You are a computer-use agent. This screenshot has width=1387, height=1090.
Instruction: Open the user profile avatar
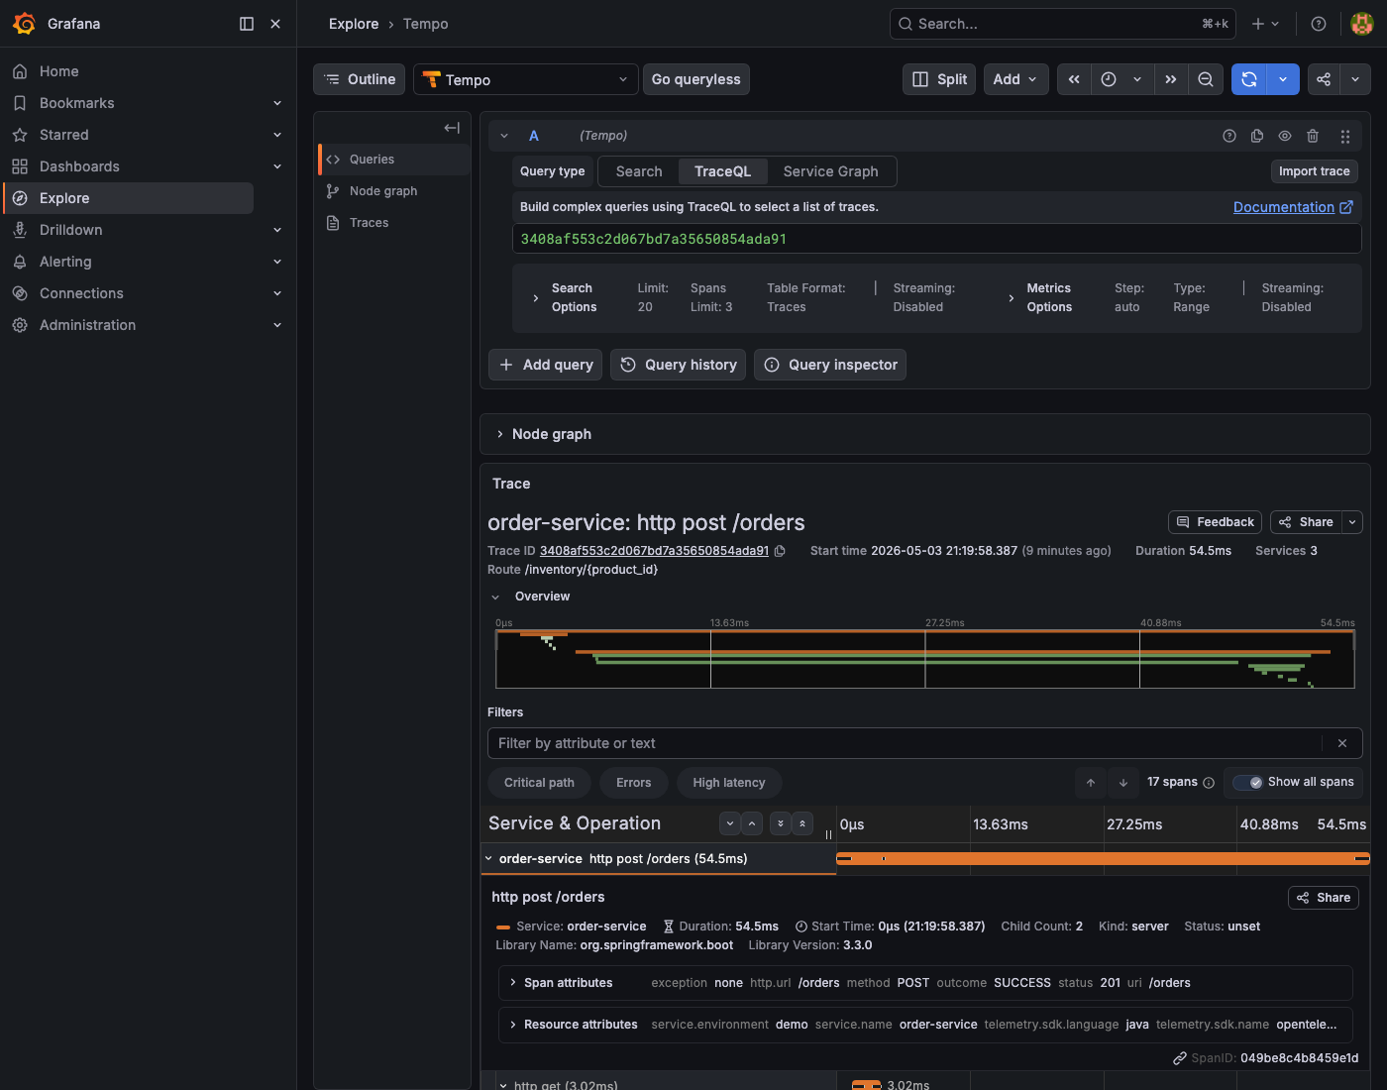(1362, 24)
